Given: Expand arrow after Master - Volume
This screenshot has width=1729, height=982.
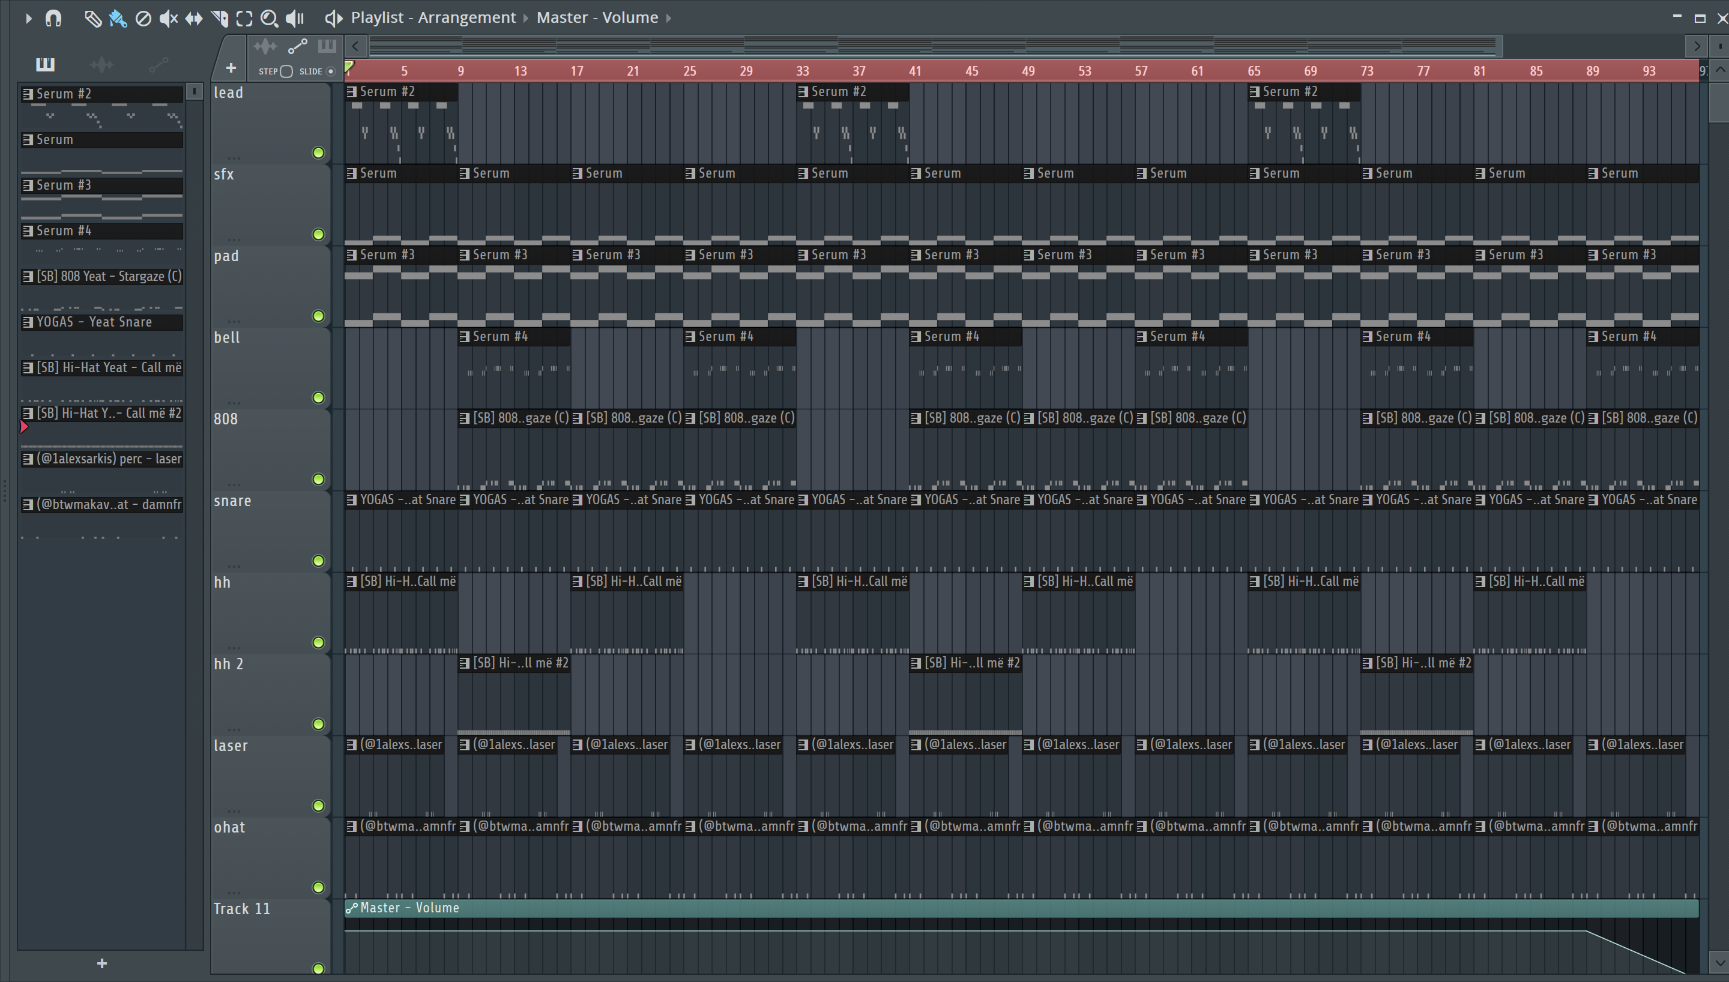Looking at the screenshot, I should (669, 18).
